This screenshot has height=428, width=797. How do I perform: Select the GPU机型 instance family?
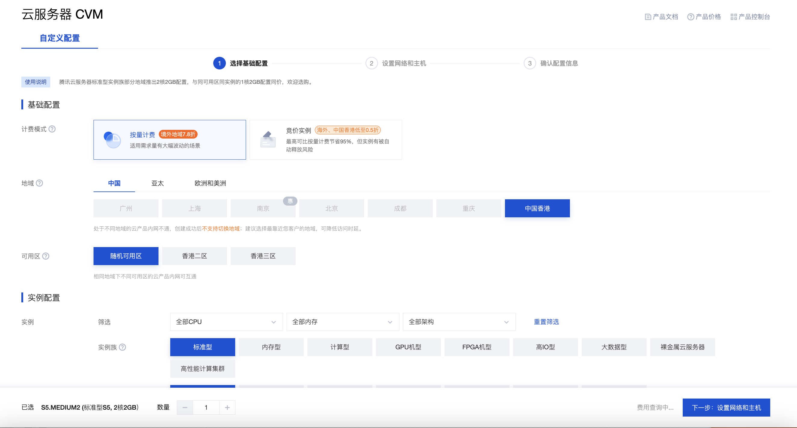408,347
